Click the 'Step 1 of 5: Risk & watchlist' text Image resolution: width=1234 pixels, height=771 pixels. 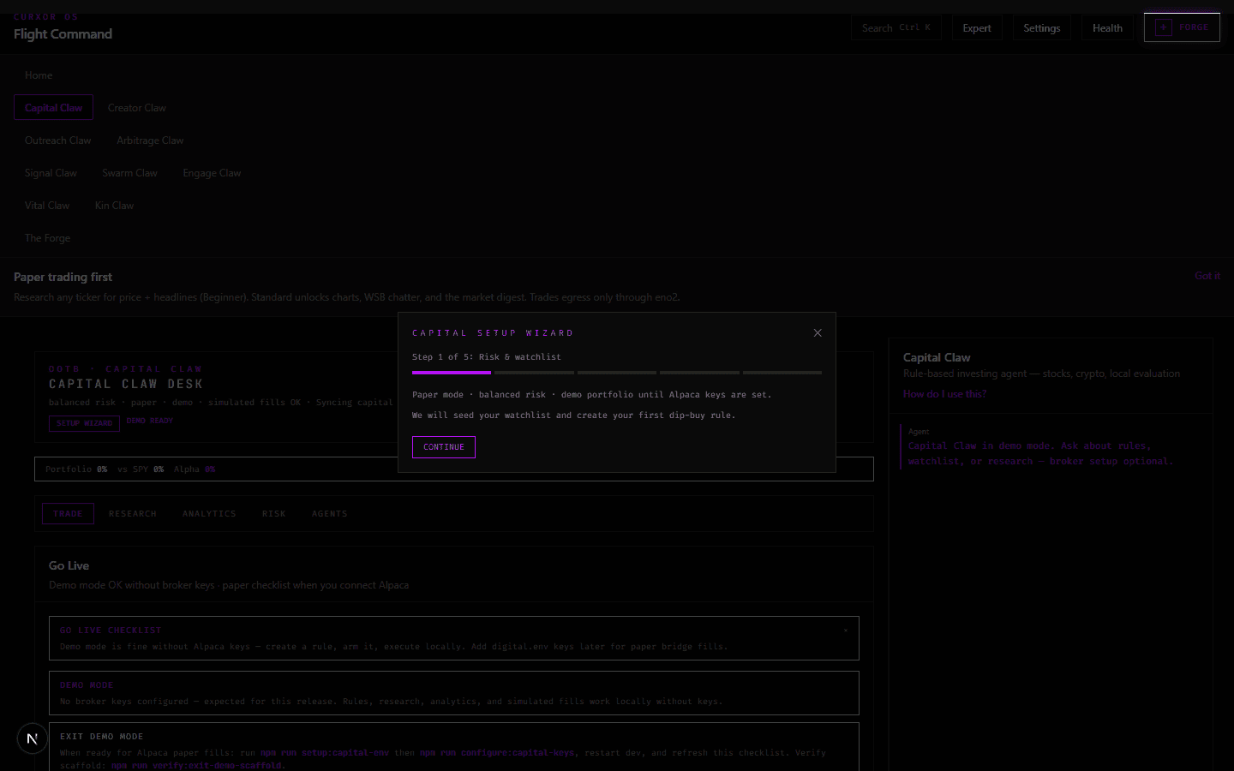(x=487, y=357)
